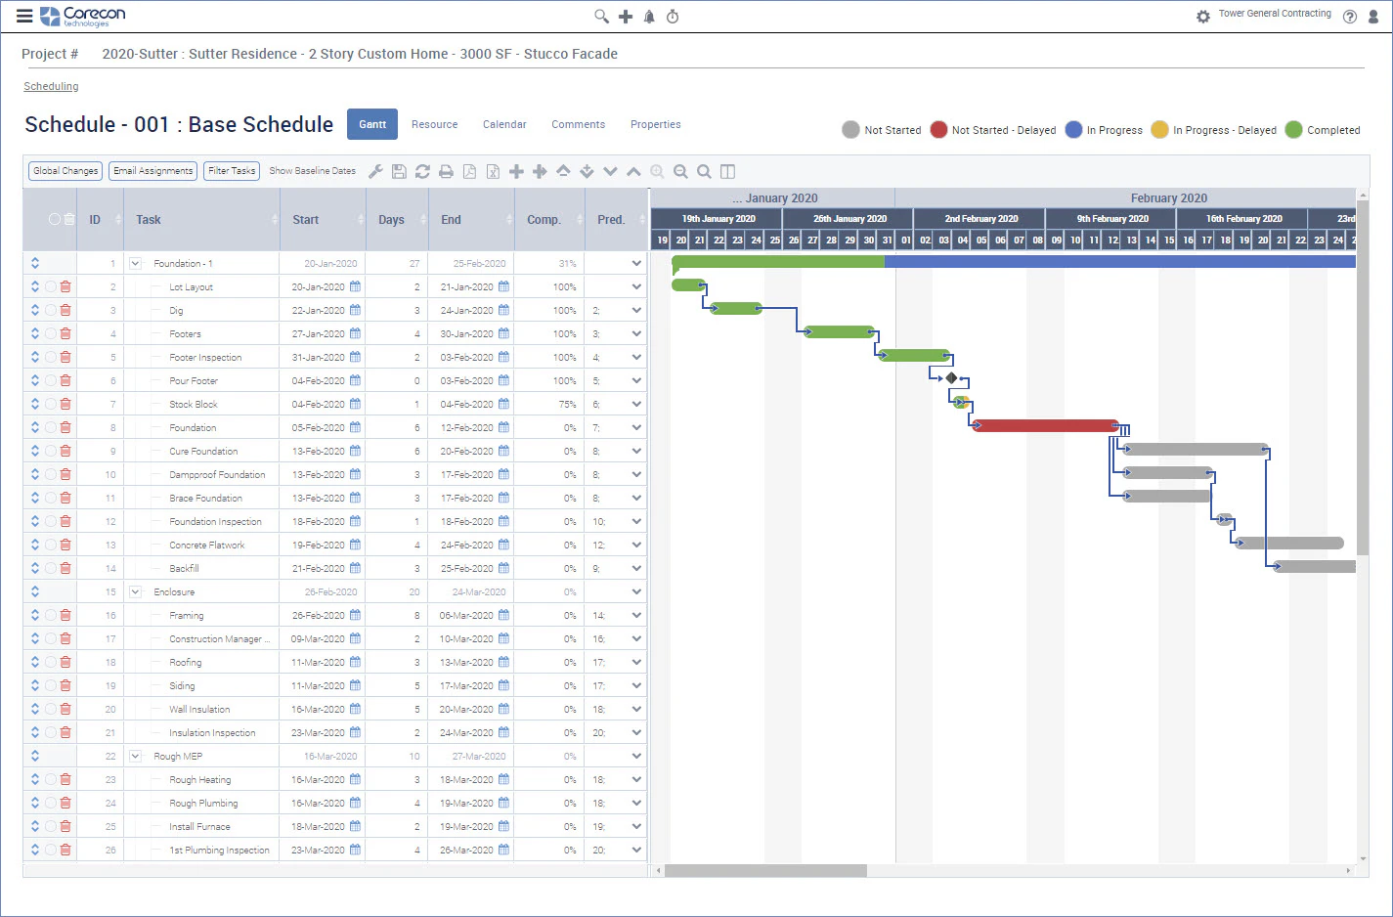The width and height of the screenshot is (1393, 917).
Task: Click the save schedule floppy disk icon
Action: (399, 171)
